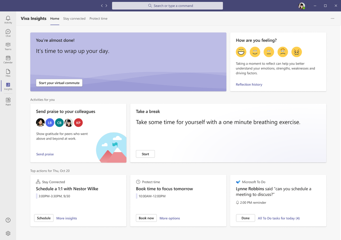The image size is (341, 240).
Task: Click the '2:00 PM reminder' text
Action: pos(253,202)
